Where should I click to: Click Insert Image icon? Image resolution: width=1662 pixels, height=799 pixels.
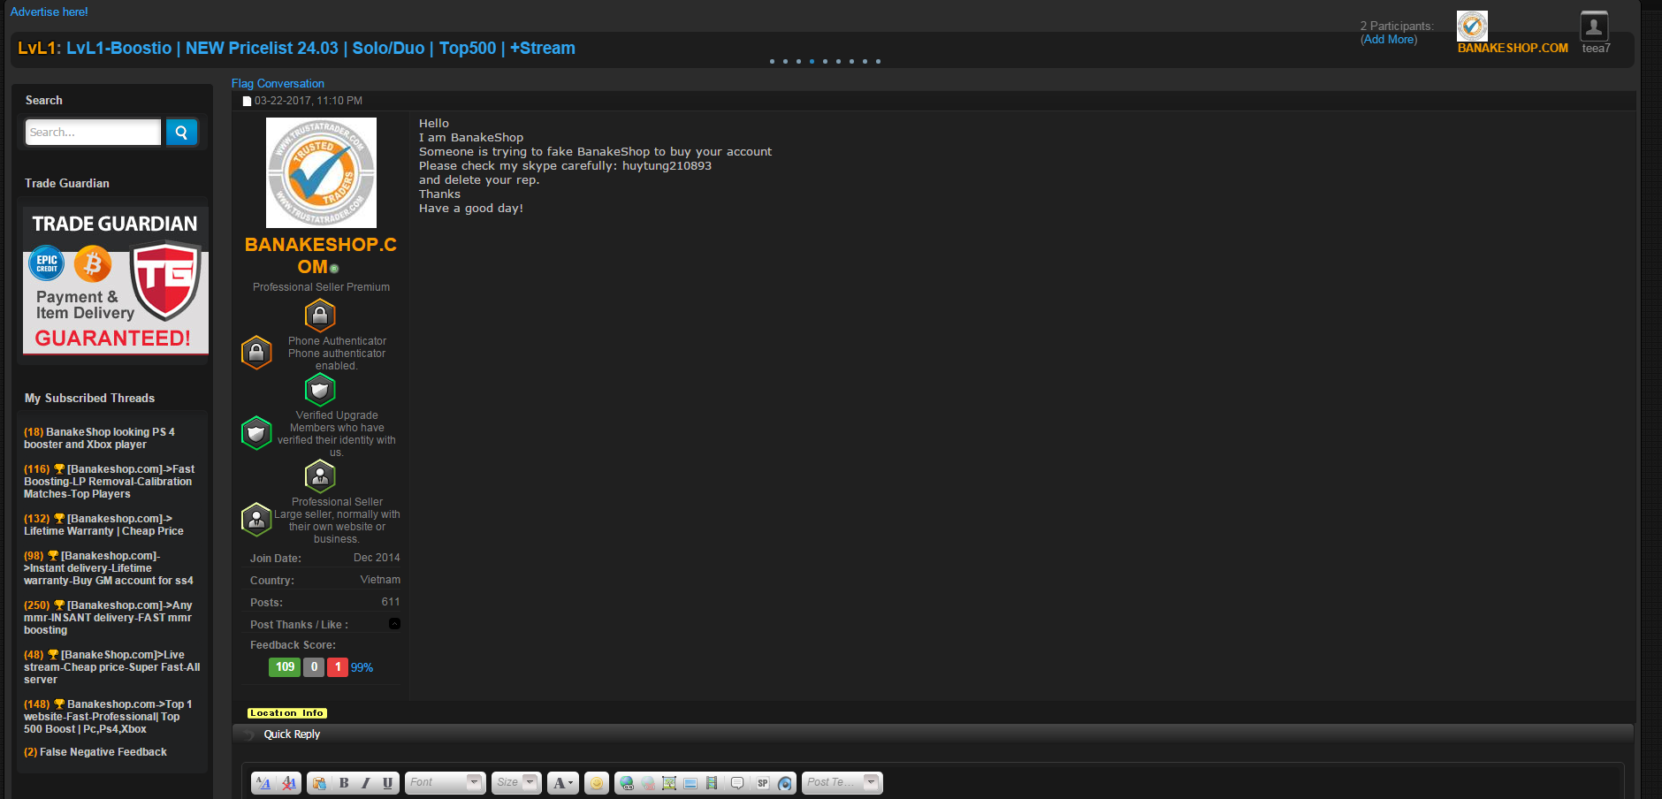click(x=669, y=783)
